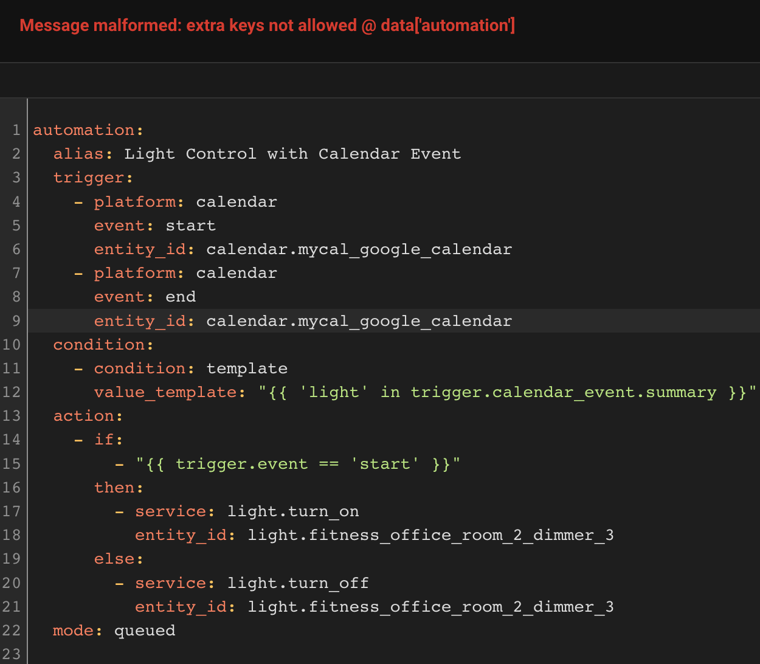The height and width of the screenshot is (664, 760).
Task: Click the 'then:' key on line 16
Action: tap(119, 488)
